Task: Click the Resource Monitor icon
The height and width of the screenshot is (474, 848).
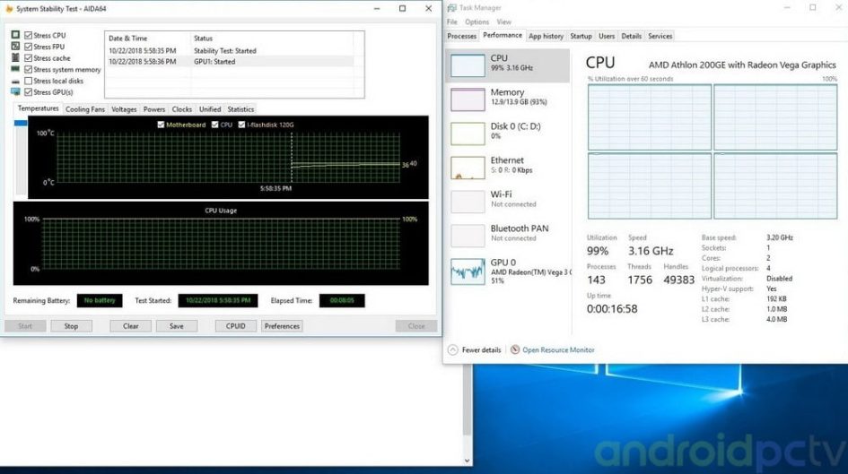Action: coord(515,349)
